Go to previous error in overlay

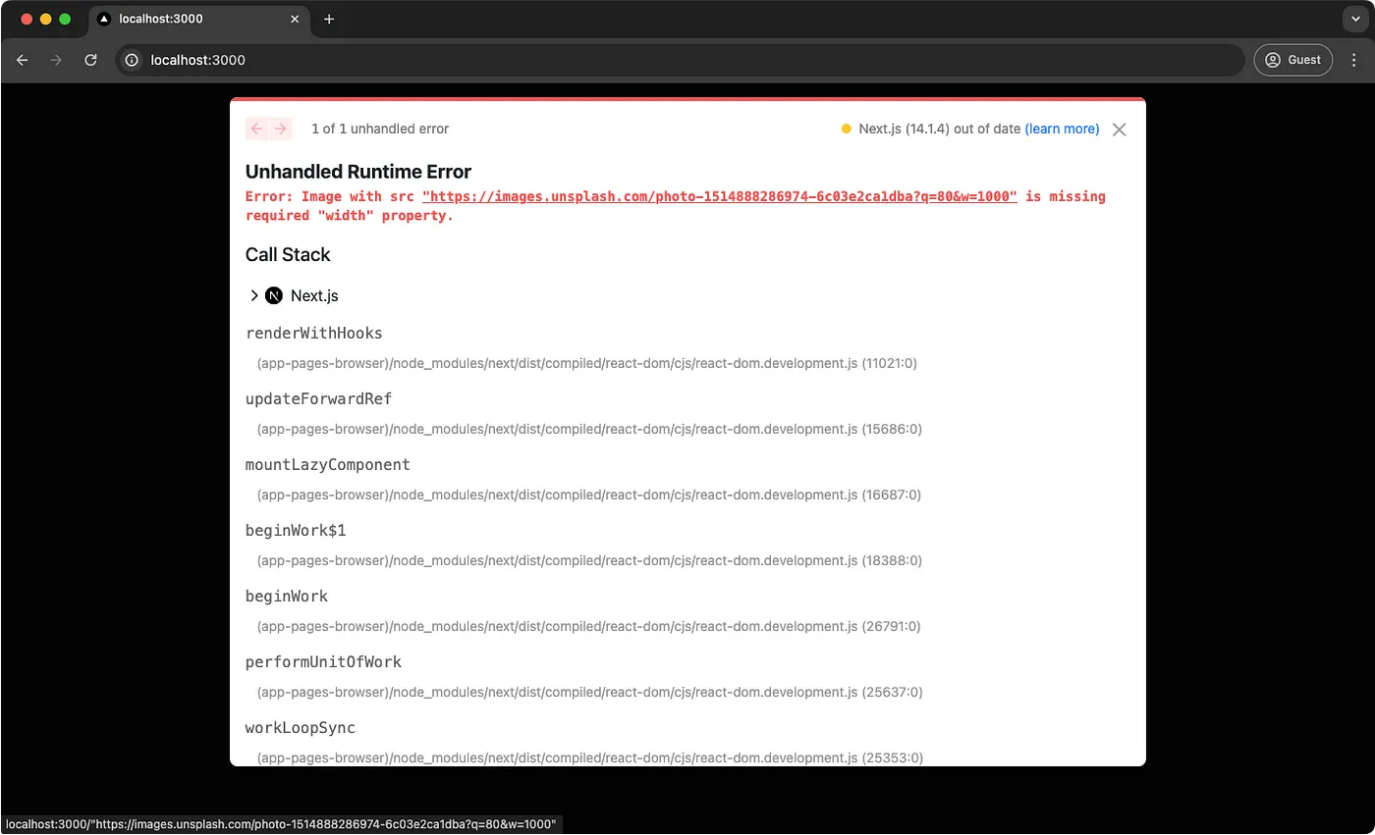[257, 129]
